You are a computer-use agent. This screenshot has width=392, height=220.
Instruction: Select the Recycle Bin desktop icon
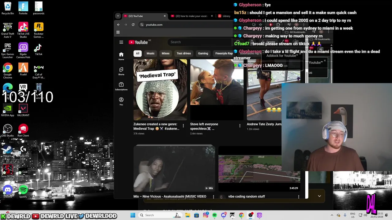pos(8,8)
